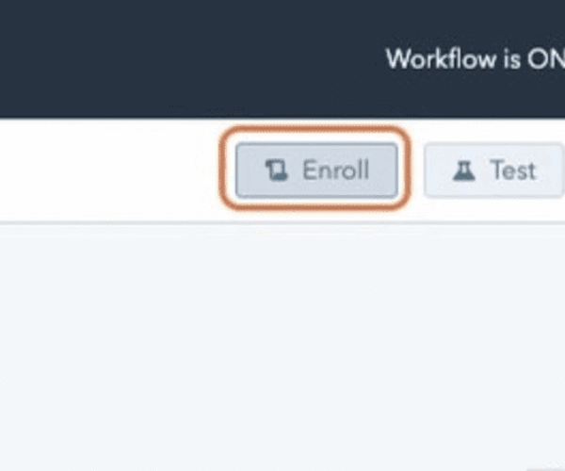Screen dimensions: 565x471
Task: Select the enrollment scroll icon
Action: 276,171
